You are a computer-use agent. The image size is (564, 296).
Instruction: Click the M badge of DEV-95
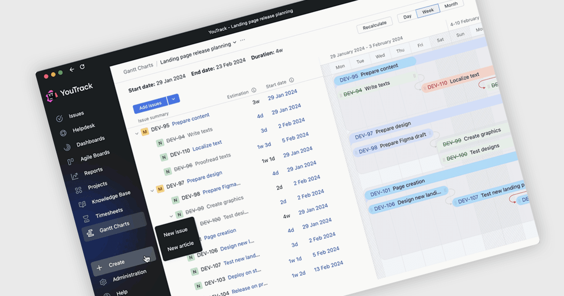tap(145, 132)
